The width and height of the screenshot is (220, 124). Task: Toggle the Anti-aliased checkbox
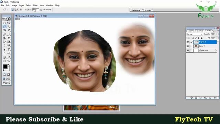coord(41,10)
